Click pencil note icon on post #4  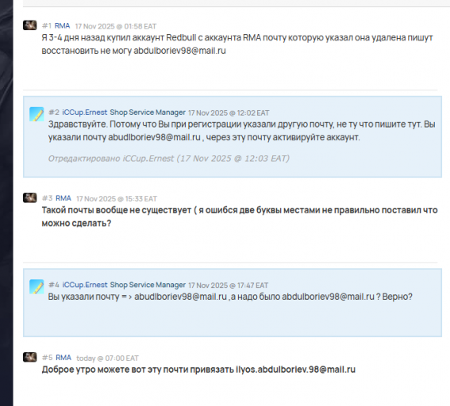click(37, 287)
